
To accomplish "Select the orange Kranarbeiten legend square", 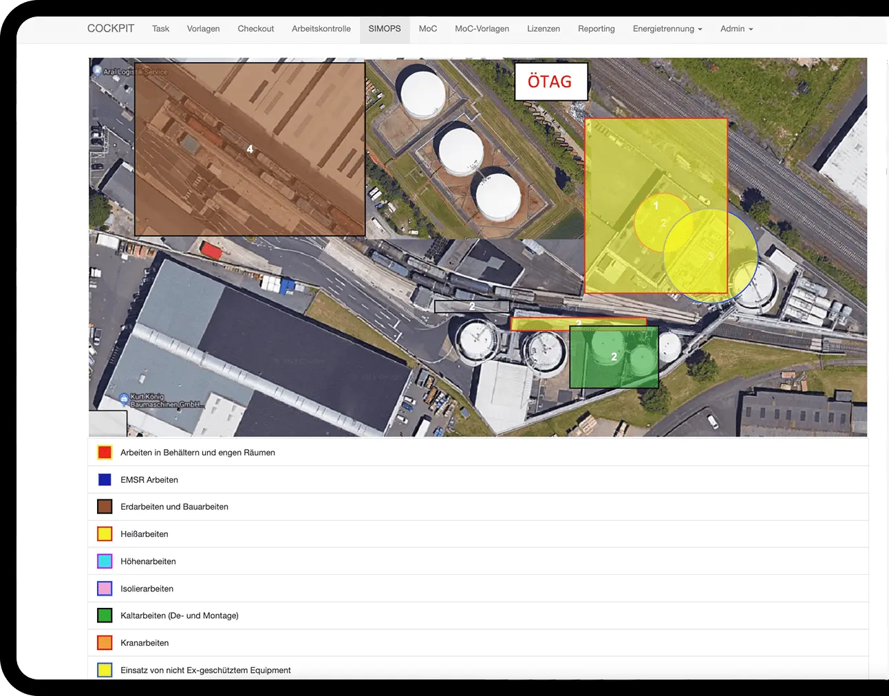I will 105,643.
